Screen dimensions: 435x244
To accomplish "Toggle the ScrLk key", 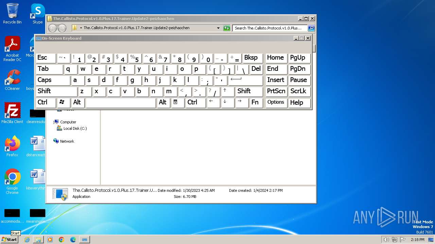I will click(299, 91).
